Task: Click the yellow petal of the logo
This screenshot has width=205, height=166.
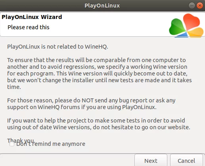Action: pyautogui.click(x=195, y=32)
